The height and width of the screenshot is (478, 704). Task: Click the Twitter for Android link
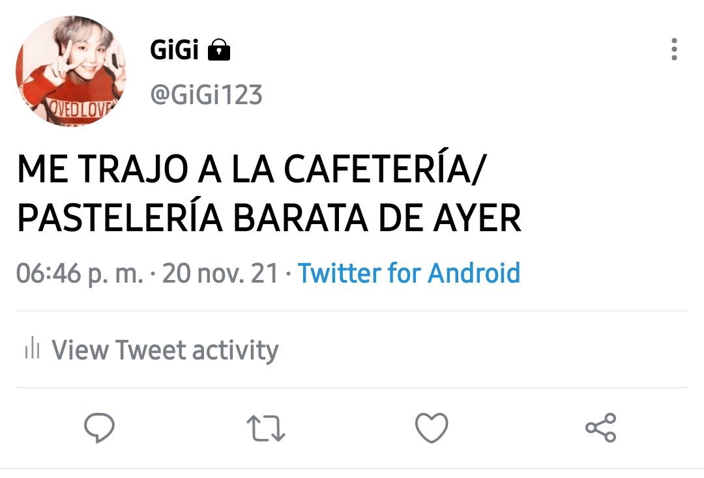tap(409, 273)
